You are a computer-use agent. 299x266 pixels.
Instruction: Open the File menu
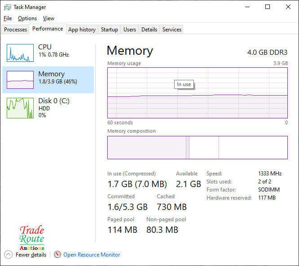8,18
